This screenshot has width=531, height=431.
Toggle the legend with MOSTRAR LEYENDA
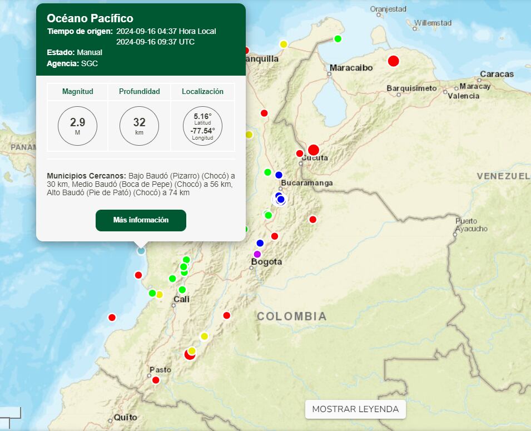pyautogui.click(x=355, y=409)
